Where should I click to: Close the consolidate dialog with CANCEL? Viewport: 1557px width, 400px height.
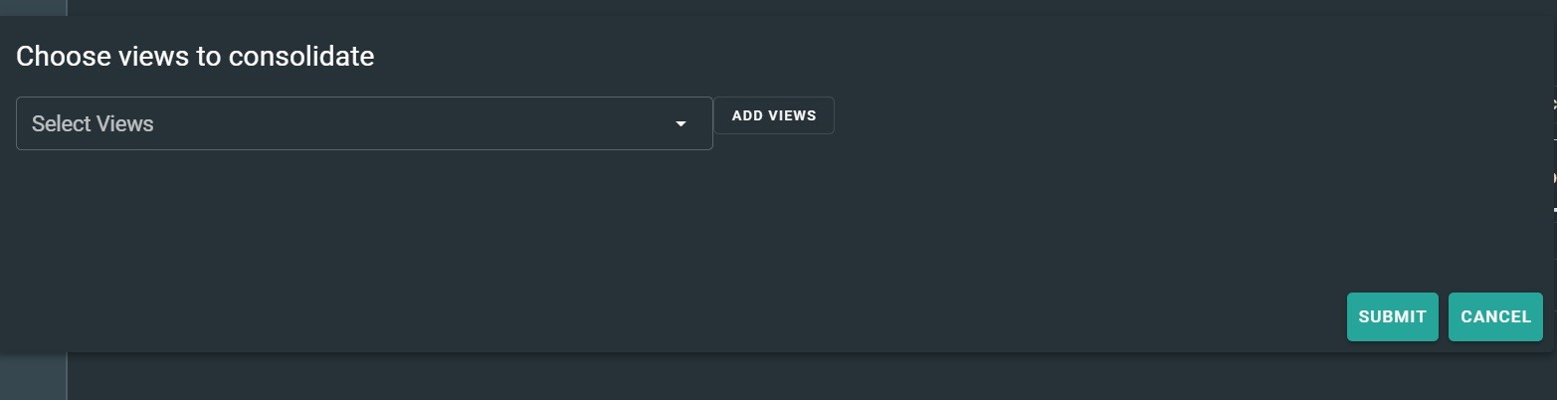(x=1495, y=316)
